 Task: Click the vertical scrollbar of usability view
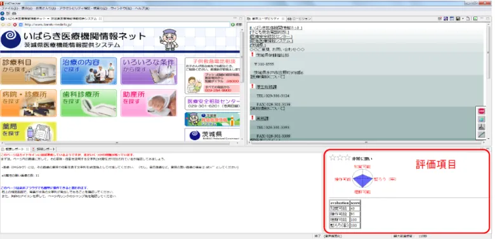point(489,81)
